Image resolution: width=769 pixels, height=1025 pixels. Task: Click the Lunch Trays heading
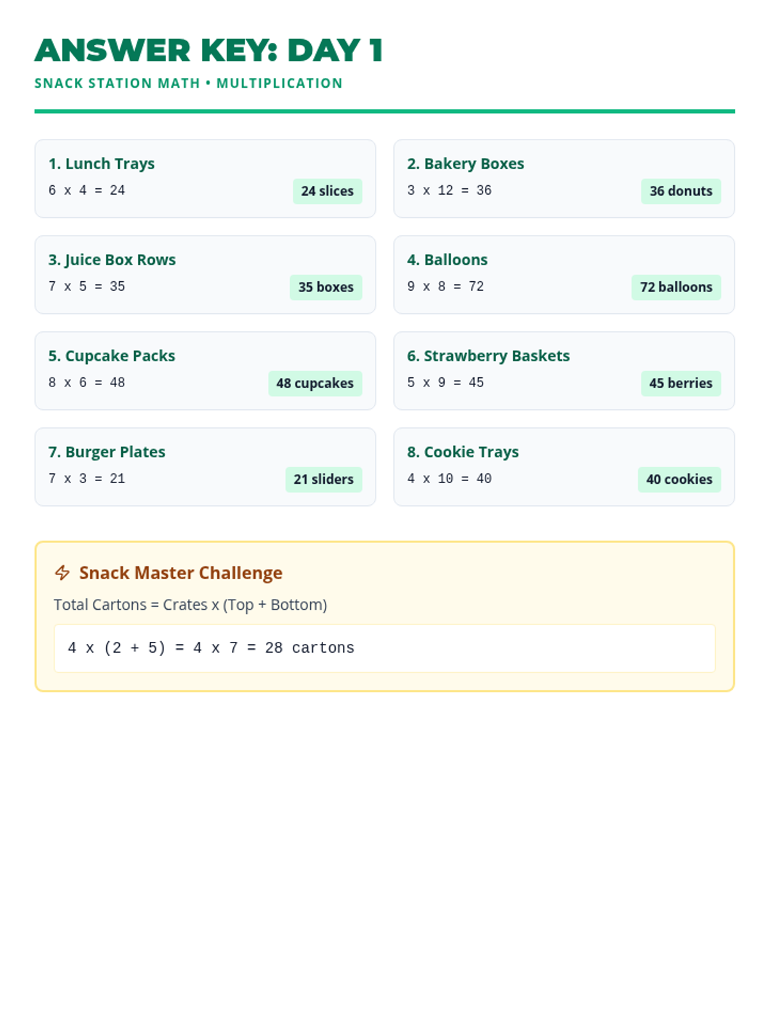click(101, 163)
